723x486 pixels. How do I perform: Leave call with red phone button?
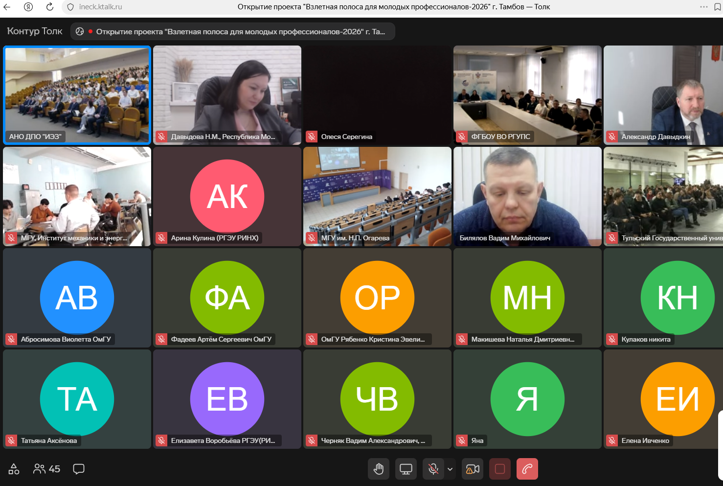click(x=527, y=469)
